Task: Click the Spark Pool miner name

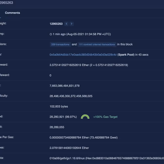Action: [x=126, y=55]
